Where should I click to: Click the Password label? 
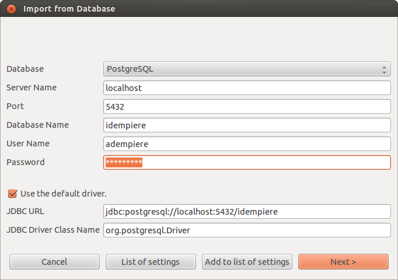coord(25,162)
